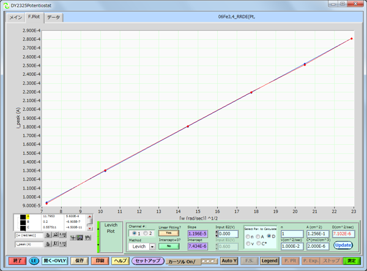Lock the X-axis autoscale padlock icon
Screen dimensions: 367x271
(48, 235)
